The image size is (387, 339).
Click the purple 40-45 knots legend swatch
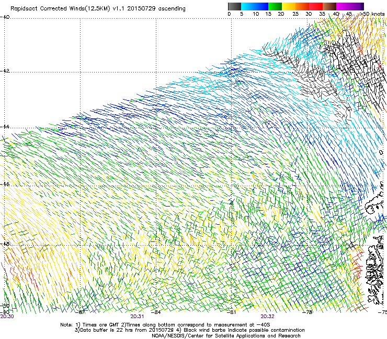click(343, 6)
